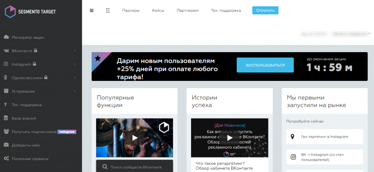The height and width of the screenshot is (172, 374).
Task: Click the lock icon next to ВКонтакте
Action: pyautogui.click(x=35, y=50)
